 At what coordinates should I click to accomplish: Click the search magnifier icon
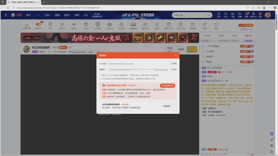(x=208, y=15)
